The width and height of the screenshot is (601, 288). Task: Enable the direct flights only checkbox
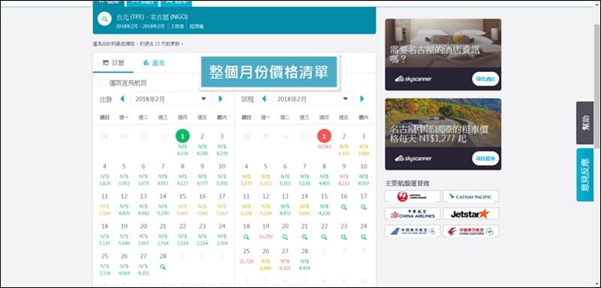tap(103, 82)
